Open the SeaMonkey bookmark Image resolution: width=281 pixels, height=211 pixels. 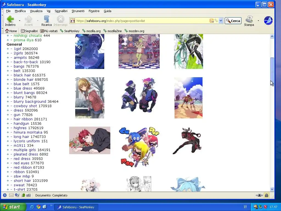(70, 31)
